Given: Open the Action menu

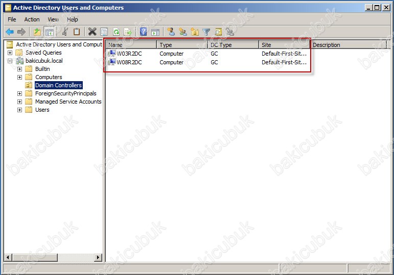Looking at the screenshot, I should tap(32, 19).
